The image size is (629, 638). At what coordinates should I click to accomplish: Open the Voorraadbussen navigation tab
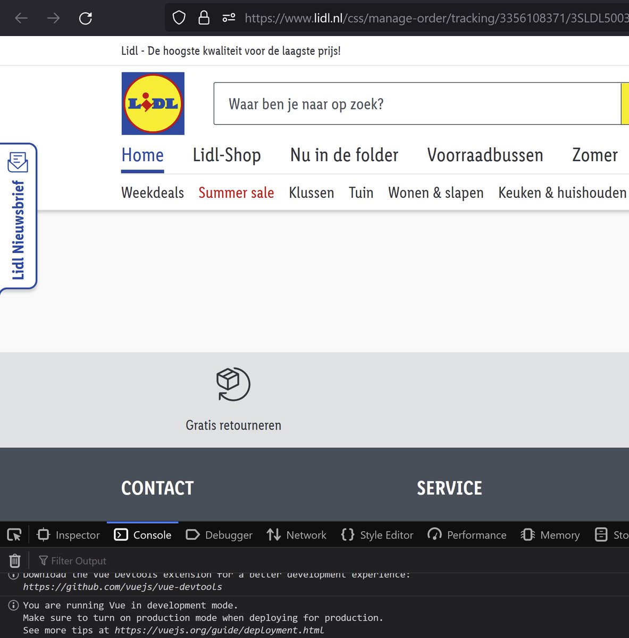(485, 155)
